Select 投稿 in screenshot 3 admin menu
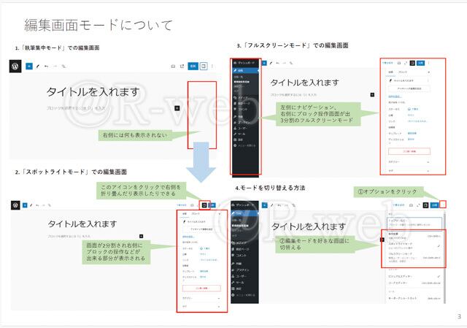This screenshot has width=467, height=328. click(245, 71)
